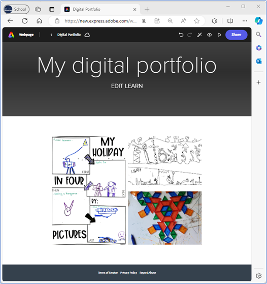Open the Outlook sidebar app
This screenshot has width=267, height=284.
[259, 61]
